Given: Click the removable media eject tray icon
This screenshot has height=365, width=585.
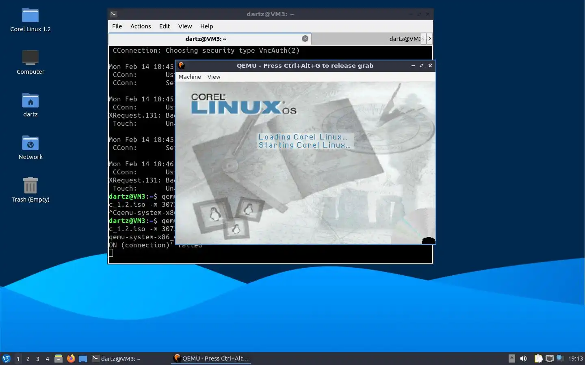Looking at the screenshot, I should [x=512, y=359].
